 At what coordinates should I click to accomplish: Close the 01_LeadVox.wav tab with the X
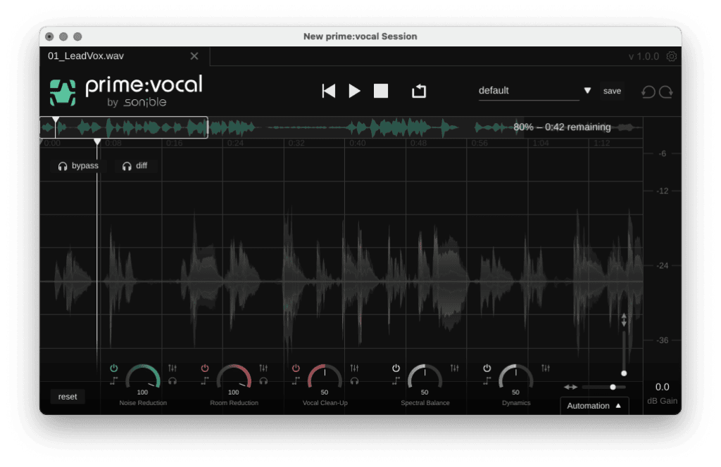coord(194,56)
